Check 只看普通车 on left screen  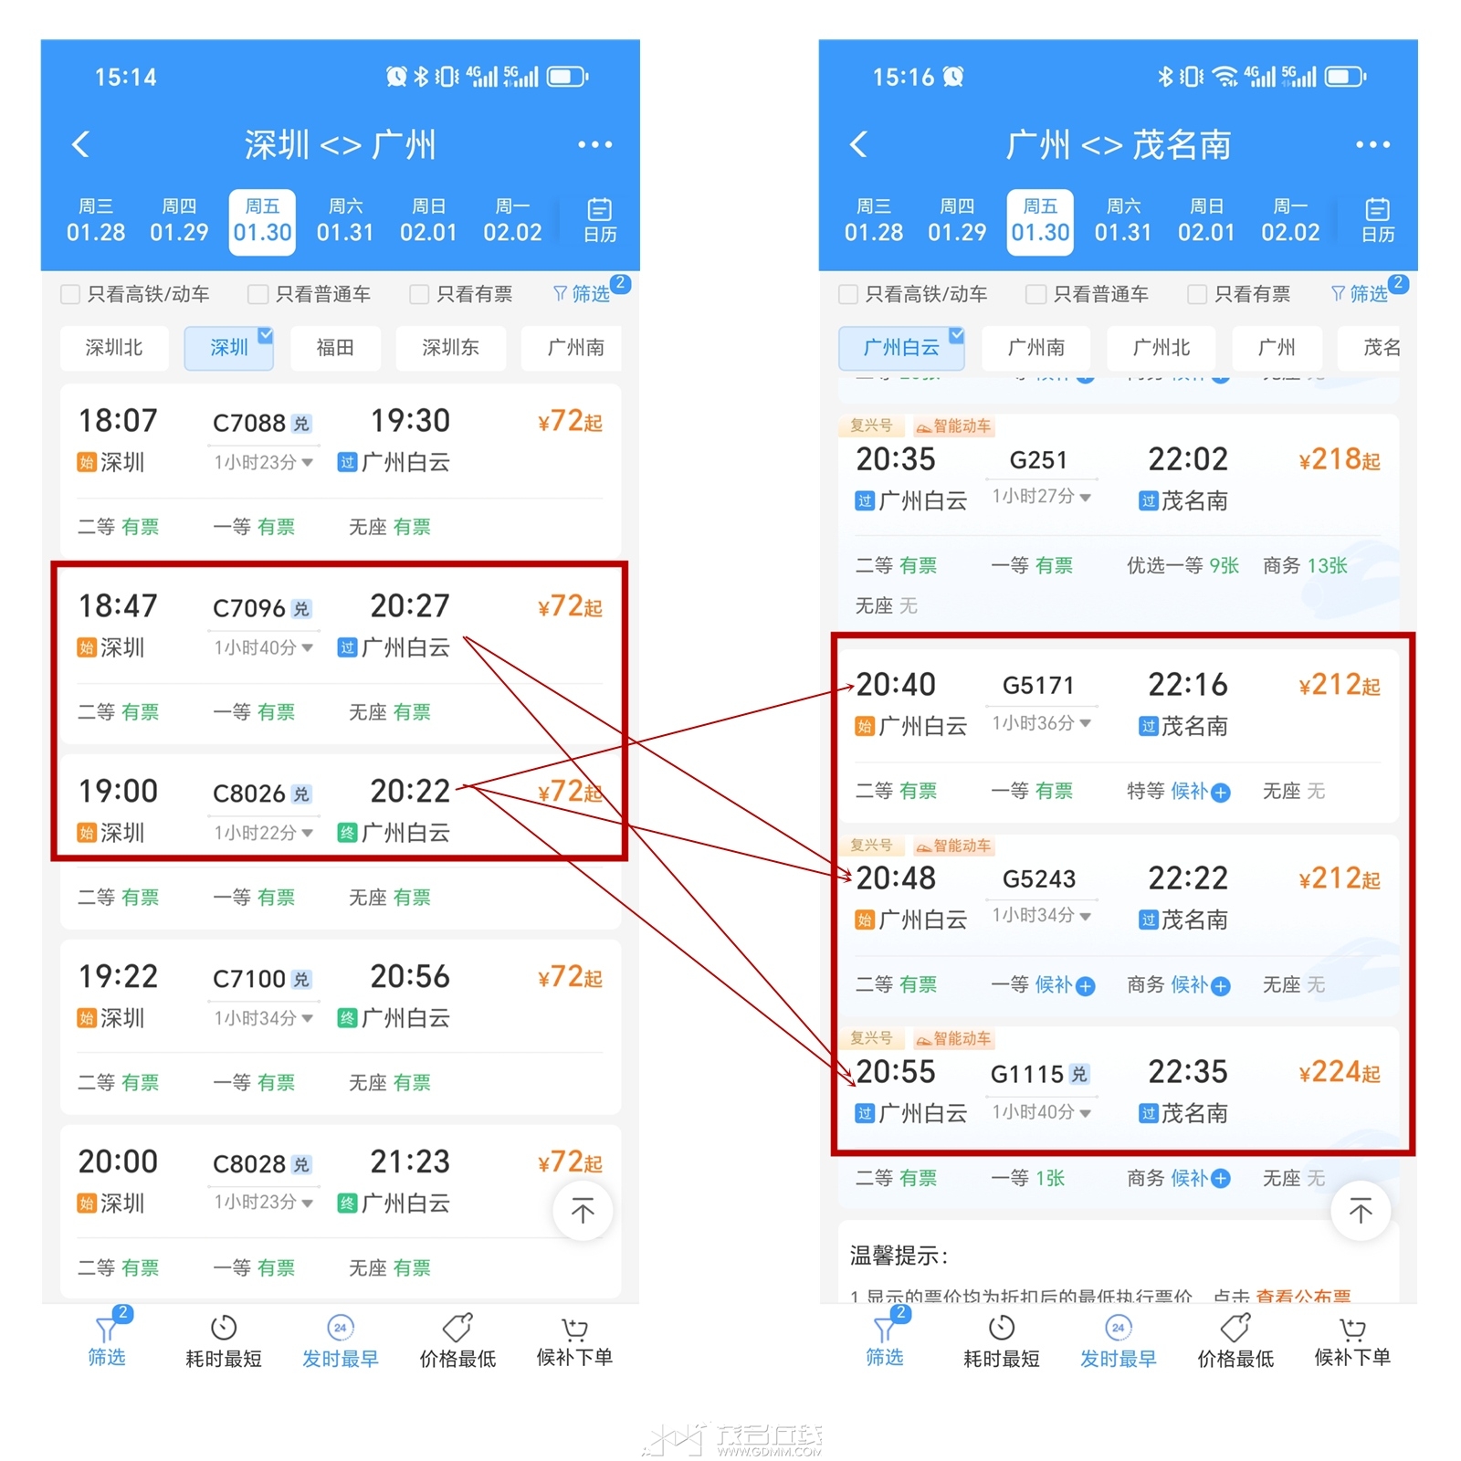258,294
